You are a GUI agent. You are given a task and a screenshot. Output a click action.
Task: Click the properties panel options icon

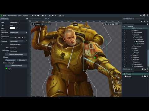[27, 19]
